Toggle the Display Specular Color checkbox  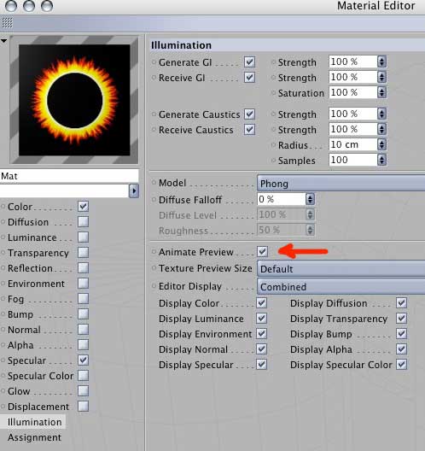click(x=401, y=365)
